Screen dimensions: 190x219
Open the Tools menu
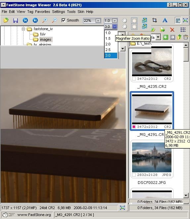(x=71, y=12)
